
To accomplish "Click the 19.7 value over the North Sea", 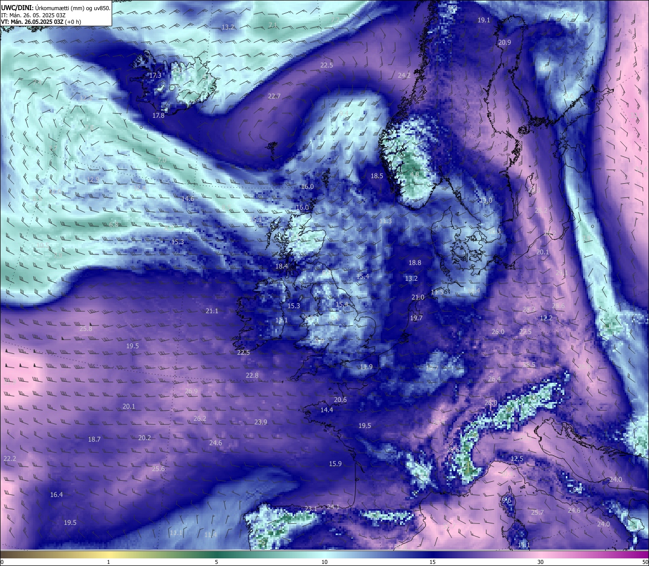I will click(x=416, y=318).
